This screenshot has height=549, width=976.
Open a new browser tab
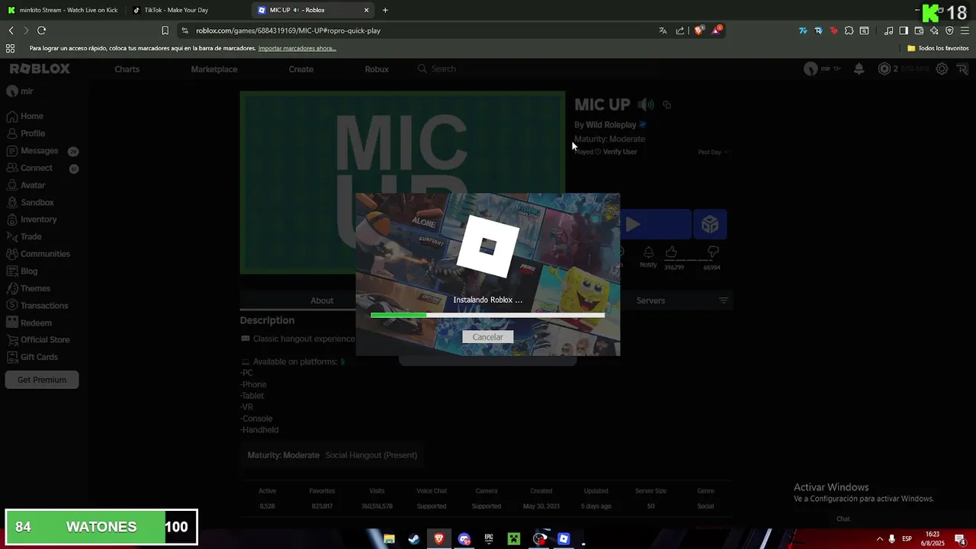pos(385,10)
